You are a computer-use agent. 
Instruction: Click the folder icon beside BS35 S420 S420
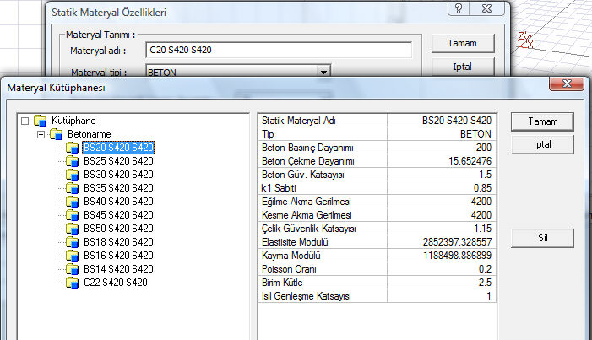[x=72, y=188]
